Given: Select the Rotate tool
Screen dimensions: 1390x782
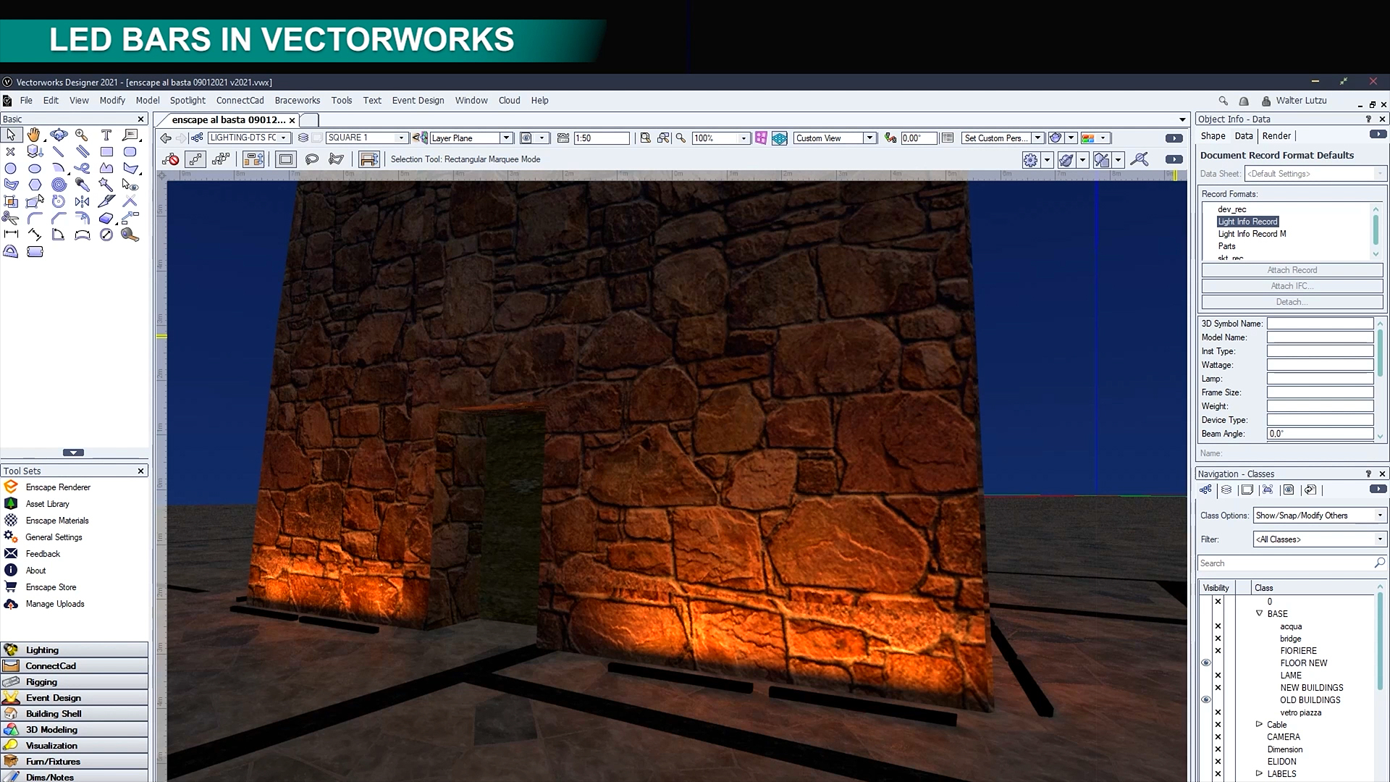Looking at the screenshot, I should (59, 201).
